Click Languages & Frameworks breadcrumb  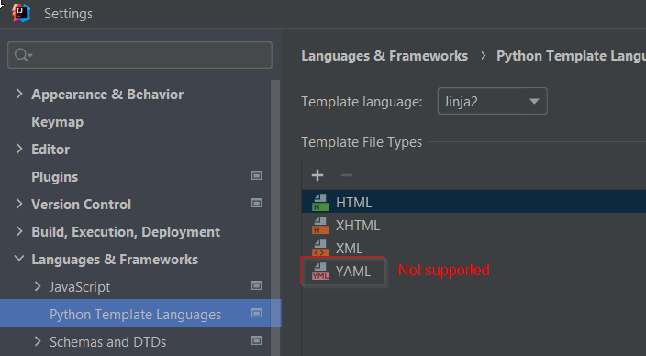(x=384, y=56)
